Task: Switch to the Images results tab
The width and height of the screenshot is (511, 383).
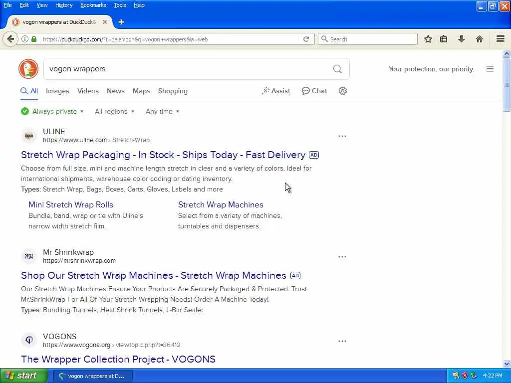Action: pos(58,91)
